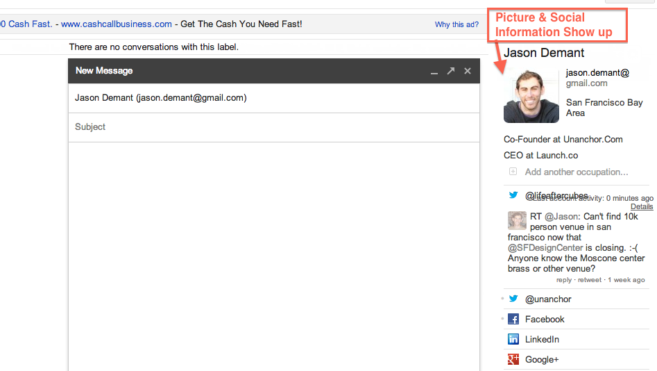The height and width of the screenshot is (371, 657).
Task: Click the retweet link under the tweet
Action: (590, 280)
